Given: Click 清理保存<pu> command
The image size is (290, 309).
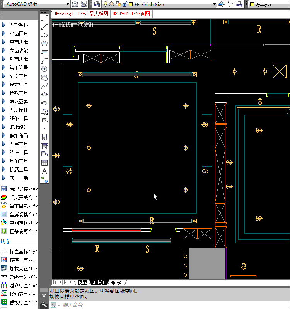Looking at the screenshot, I should [x=19, y=189].
